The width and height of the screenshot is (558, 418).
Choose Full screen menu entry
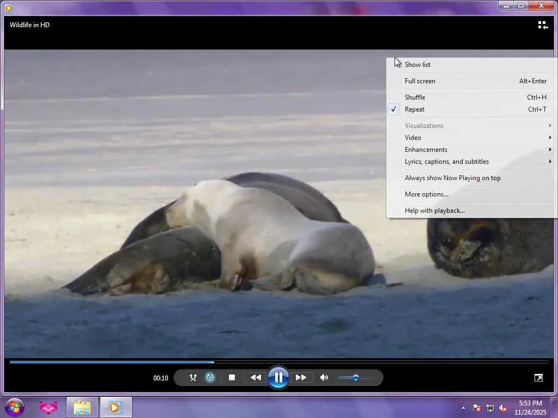[x=420, y=81]
